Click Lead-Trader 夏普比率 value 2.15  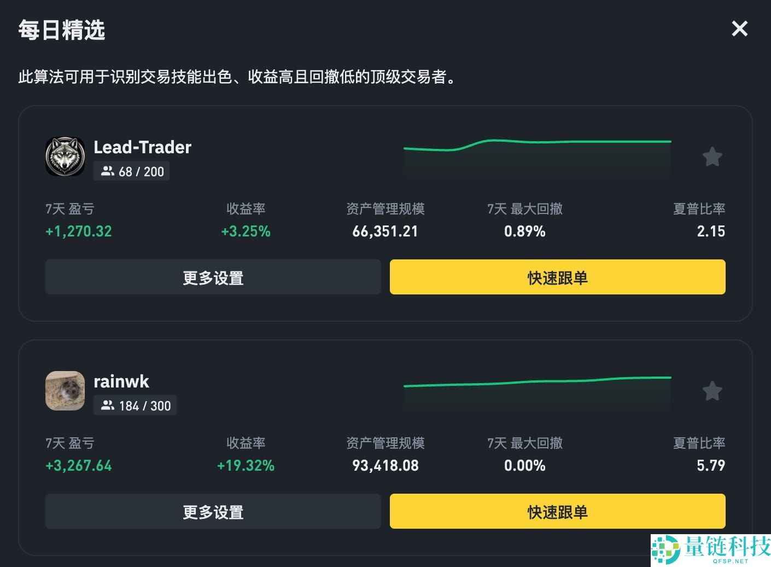tap(710, 232)
